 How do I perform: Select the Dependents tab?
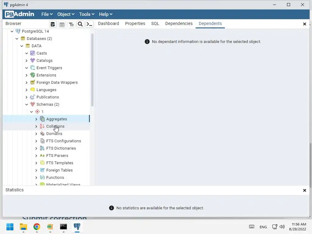pyautogui.click(x=210, y=23)
